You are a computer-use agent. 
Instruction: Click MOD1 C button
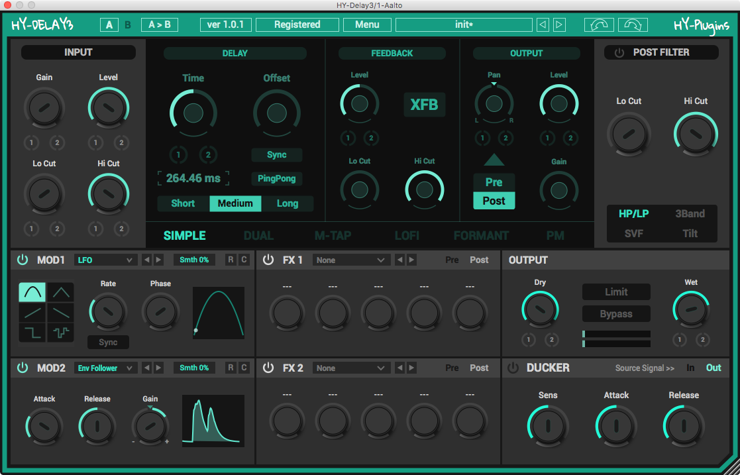point(244,260)
